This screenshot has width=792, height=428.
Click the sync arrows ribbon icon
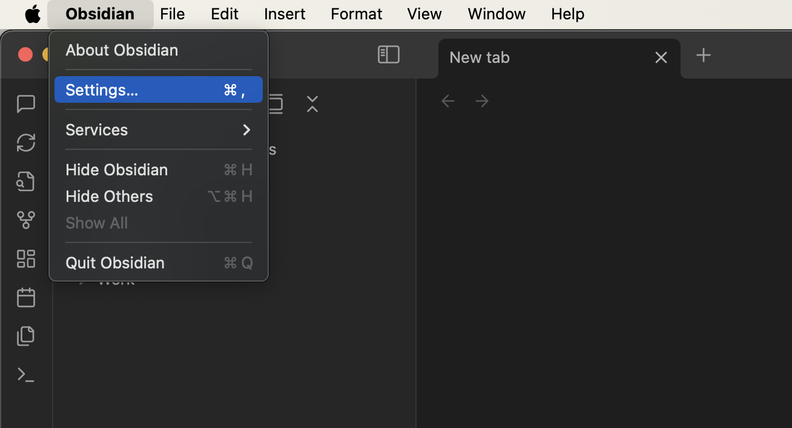point(25,143)
